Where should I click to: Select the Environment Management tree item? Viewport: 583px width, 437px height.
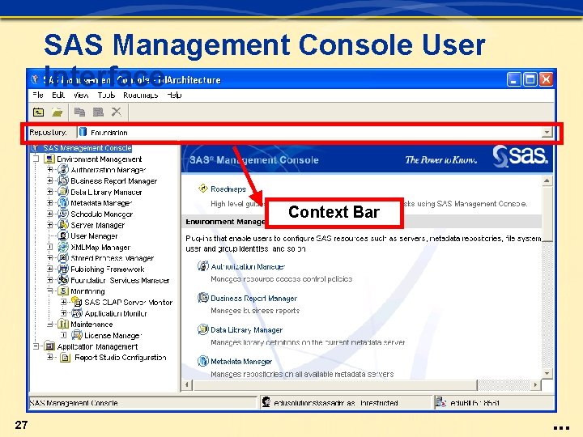[100, 159]
